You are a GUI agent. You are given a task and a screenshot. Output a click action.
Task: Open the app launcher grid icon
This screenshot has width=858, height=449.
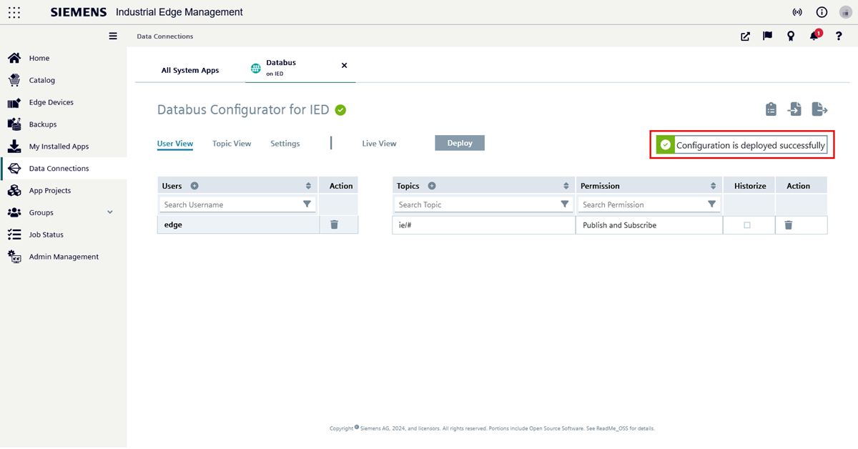point(14,12)
